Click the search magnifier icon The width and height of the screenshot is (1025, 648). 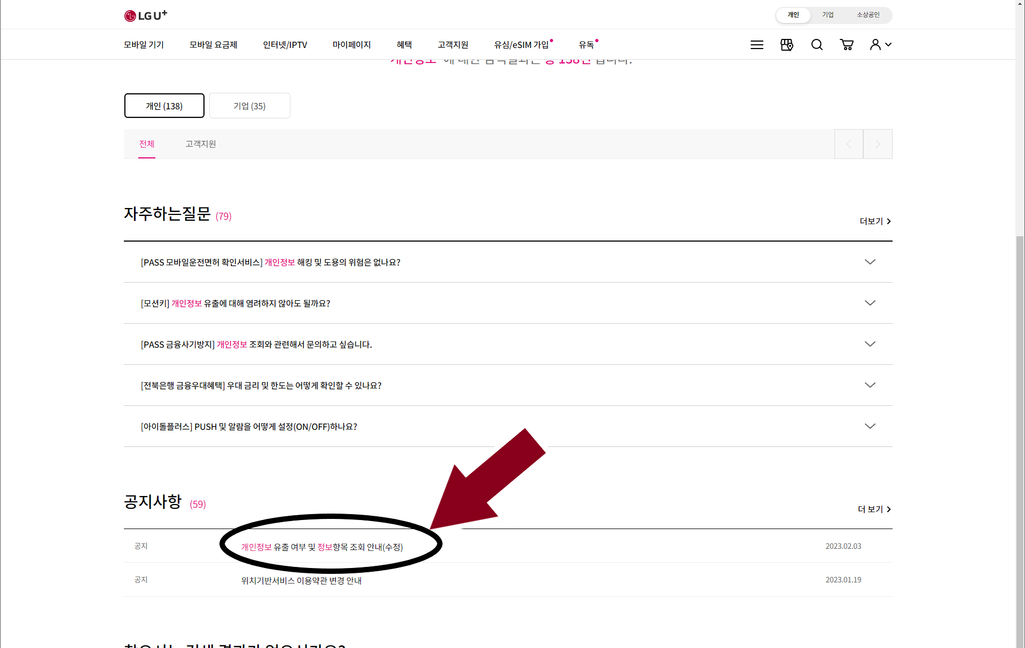pos(817,45)
